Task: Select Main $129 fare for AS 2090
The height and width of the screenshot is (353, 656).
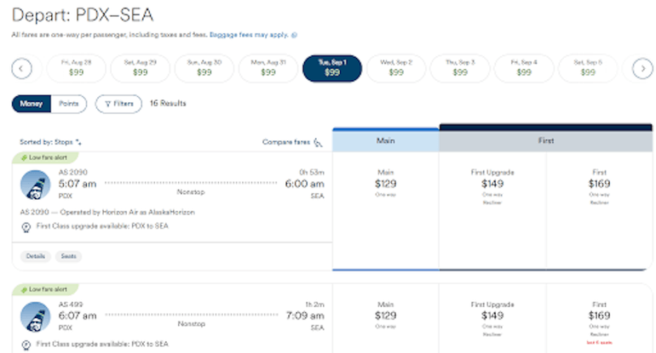Action: tap(385, 183)
